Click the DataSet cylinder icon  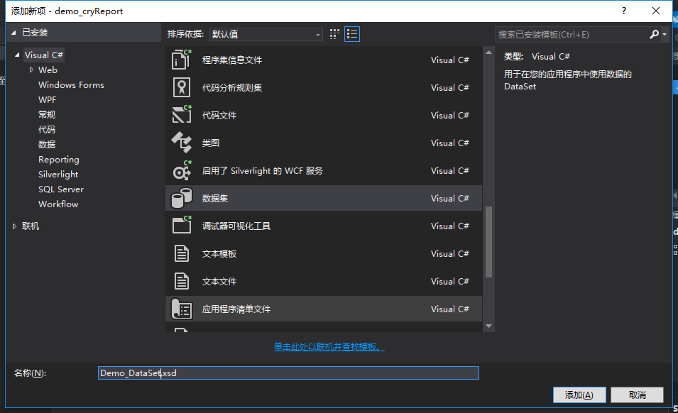pos(182,198)
